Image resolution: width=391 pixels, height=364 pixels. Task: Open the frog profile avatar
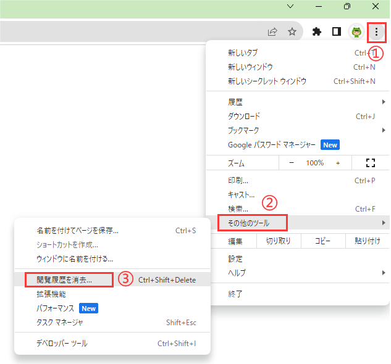coord(356,32)
